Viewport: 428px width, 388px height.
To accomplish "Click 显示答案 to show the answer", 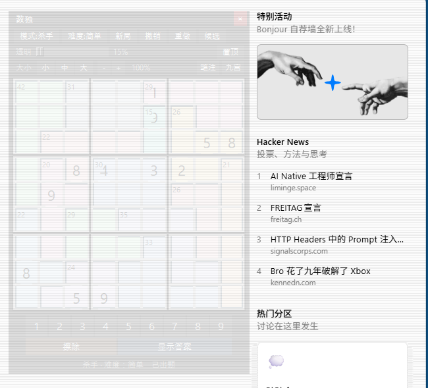I will click(174, 346).
